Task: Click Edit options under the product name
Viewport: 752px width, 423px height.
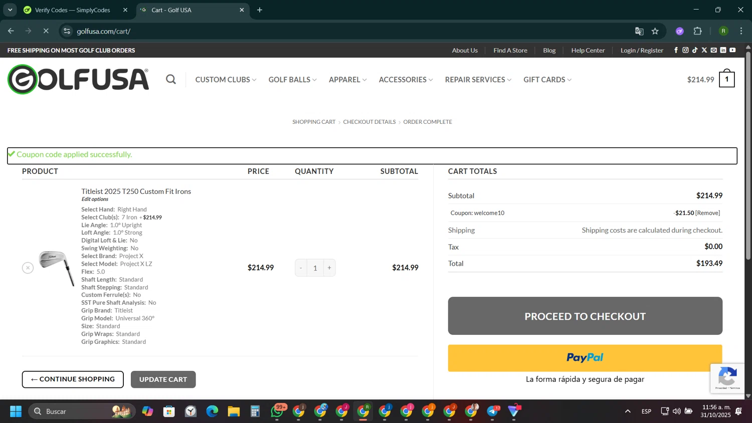Action: (95, 199)
